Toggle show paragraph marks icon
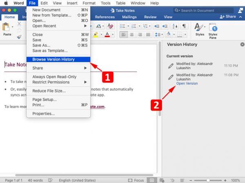245x183 pixels. point(184,26)
